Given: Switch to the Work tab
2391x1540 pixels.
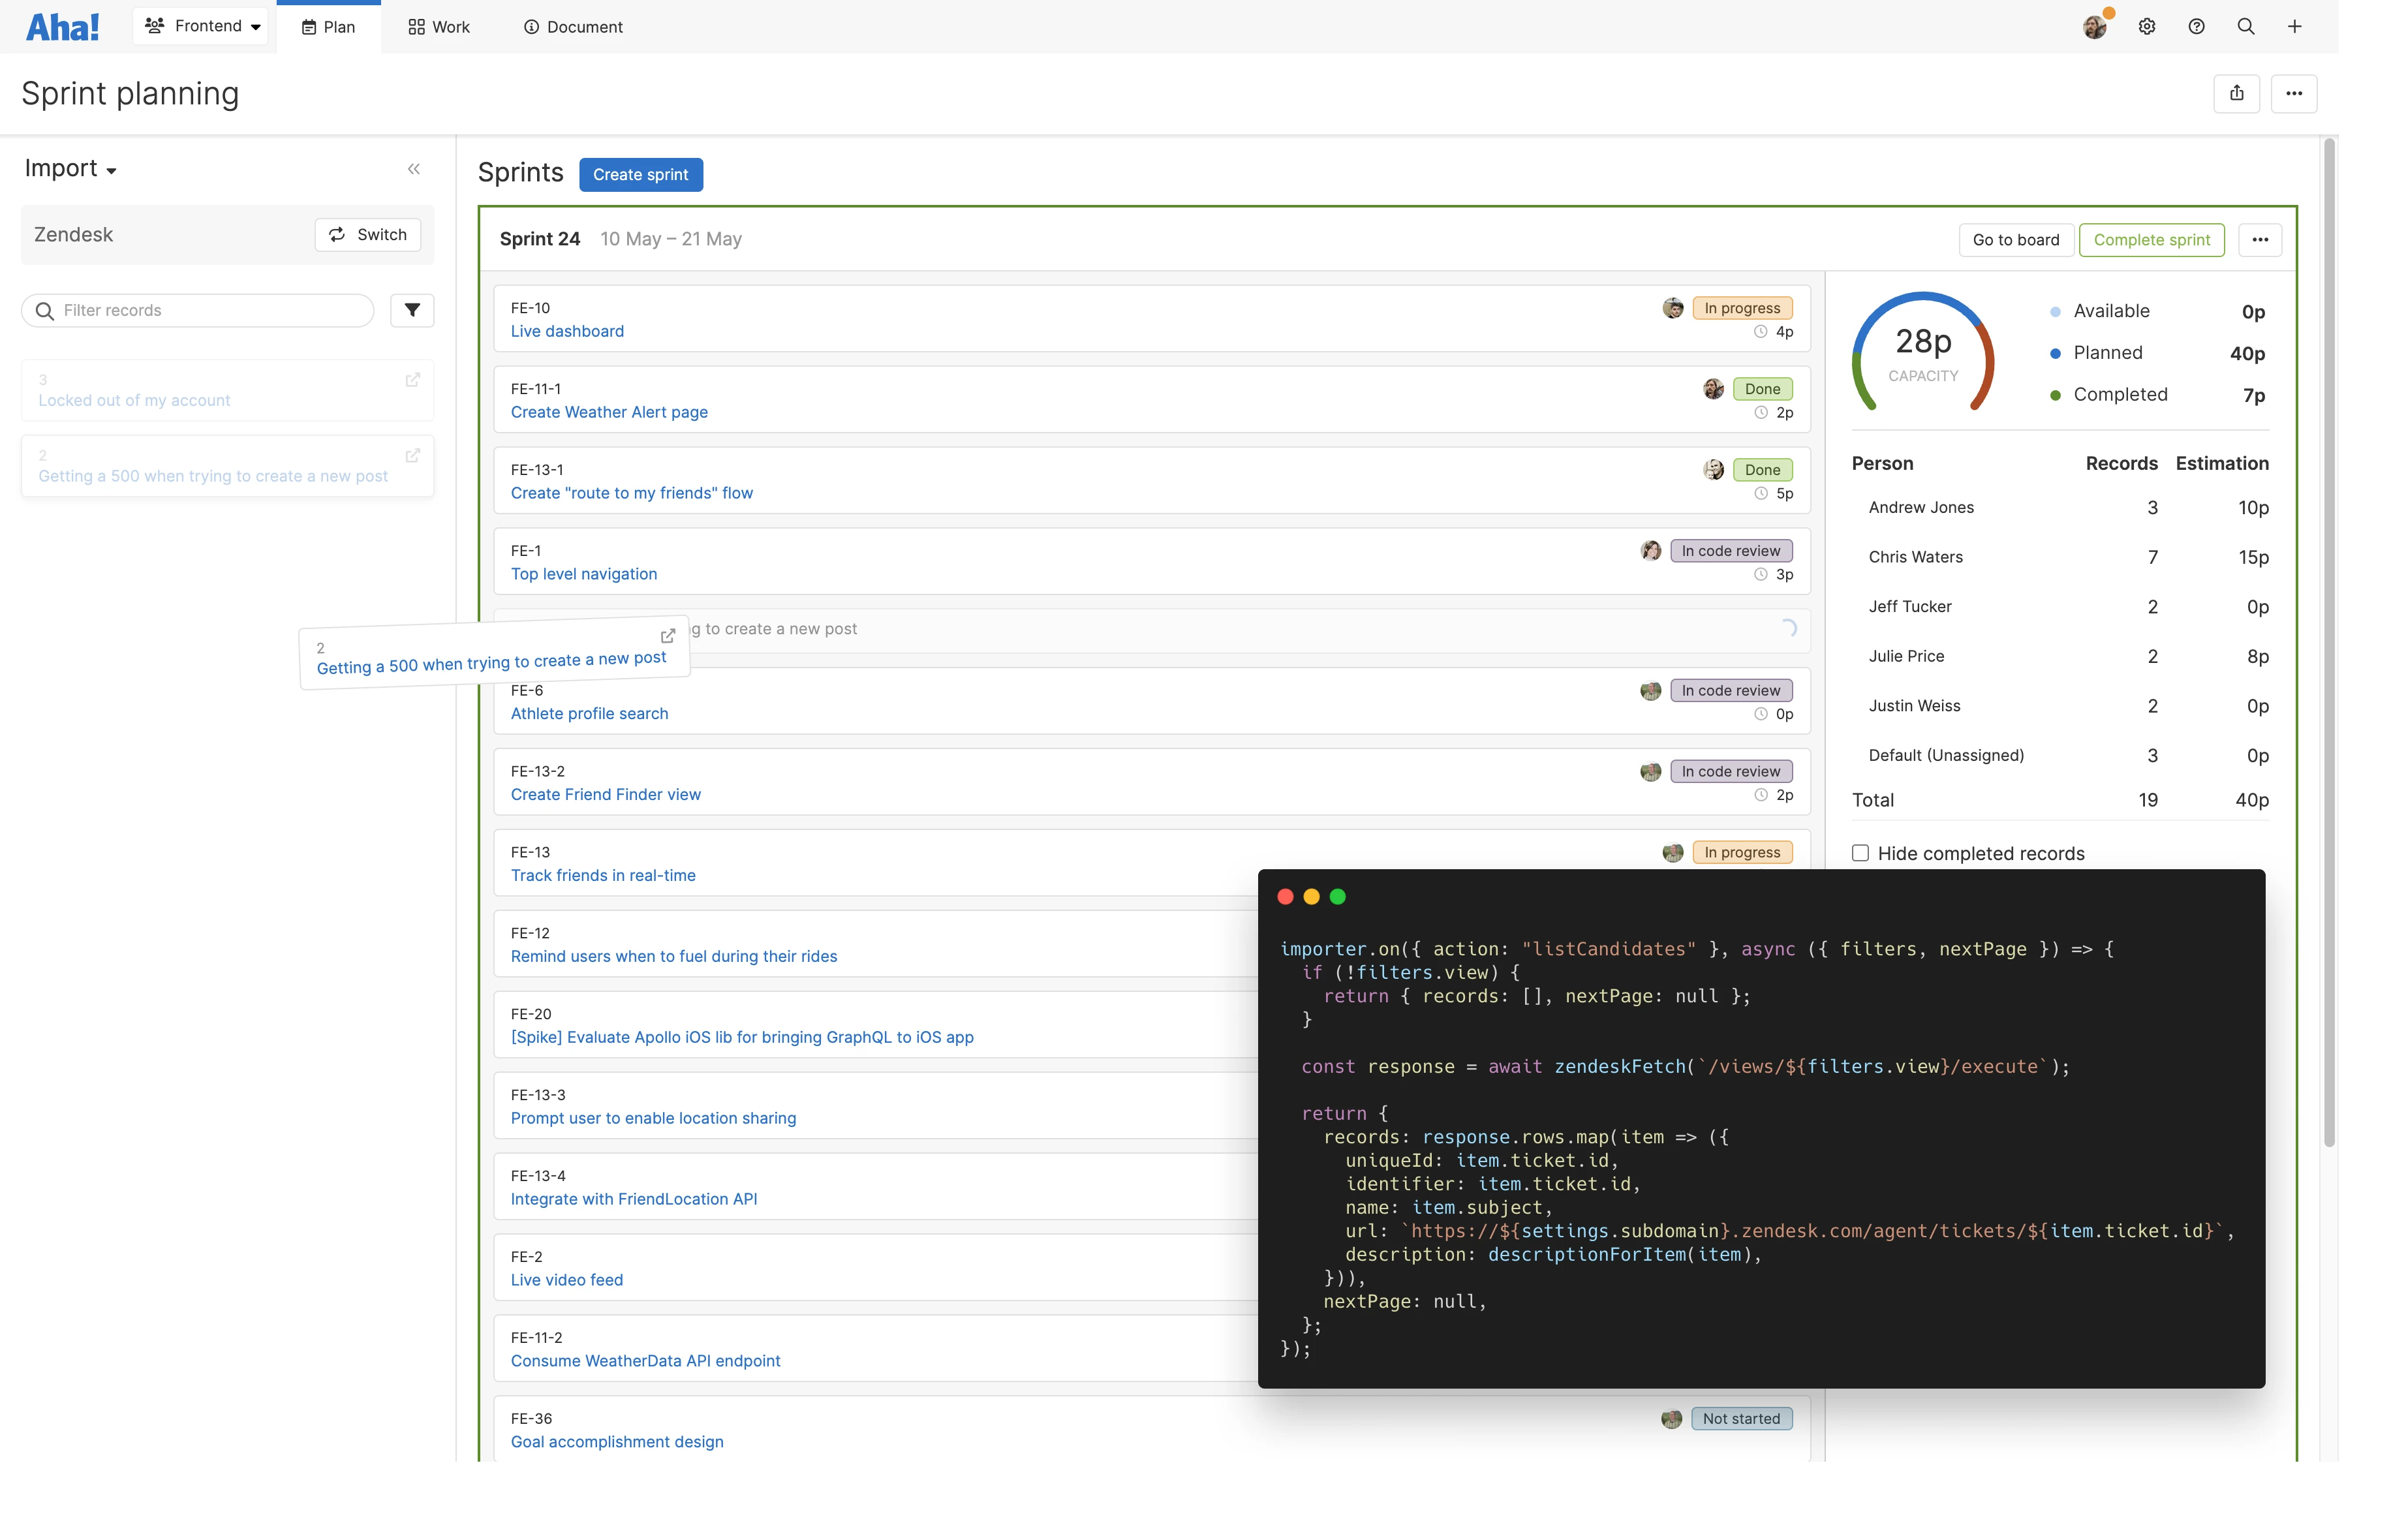Looking at the screenshot, I should point(438,27).
